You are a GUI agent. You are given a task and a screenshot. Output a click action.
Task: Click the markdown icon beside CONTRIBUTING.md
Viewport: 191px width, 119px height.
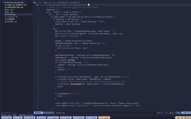pos(5,7)
